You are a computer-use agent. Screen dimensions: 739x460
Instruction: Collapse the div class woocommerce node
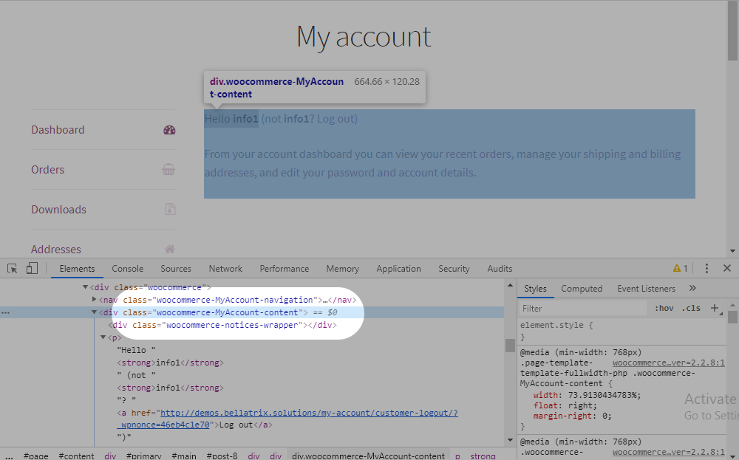click(x=85, y=287)
